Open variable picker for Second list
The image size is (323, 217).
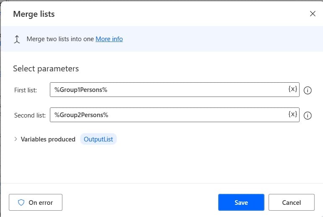coord(292,114)
